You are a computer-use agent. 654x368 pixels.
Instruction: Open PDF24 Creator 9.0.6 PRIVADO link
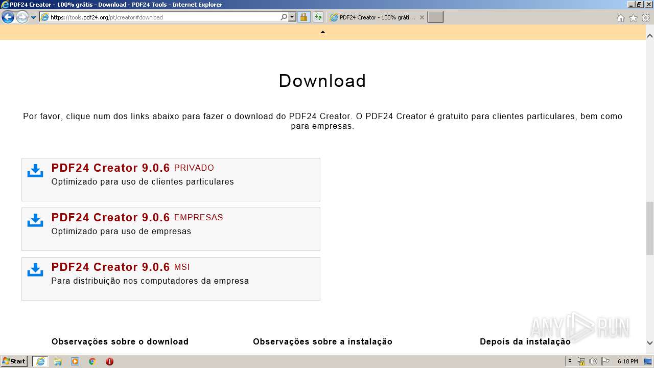pyautogui.click(x=132, y=168)
